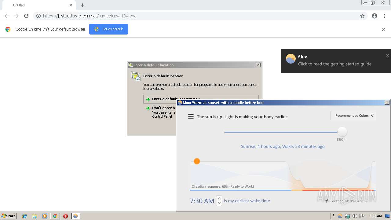Viewport: 391px width, 220px height.
Task: Click the Location 50.9°N, 4.5°E text
Action: click(x=348, y=201)
